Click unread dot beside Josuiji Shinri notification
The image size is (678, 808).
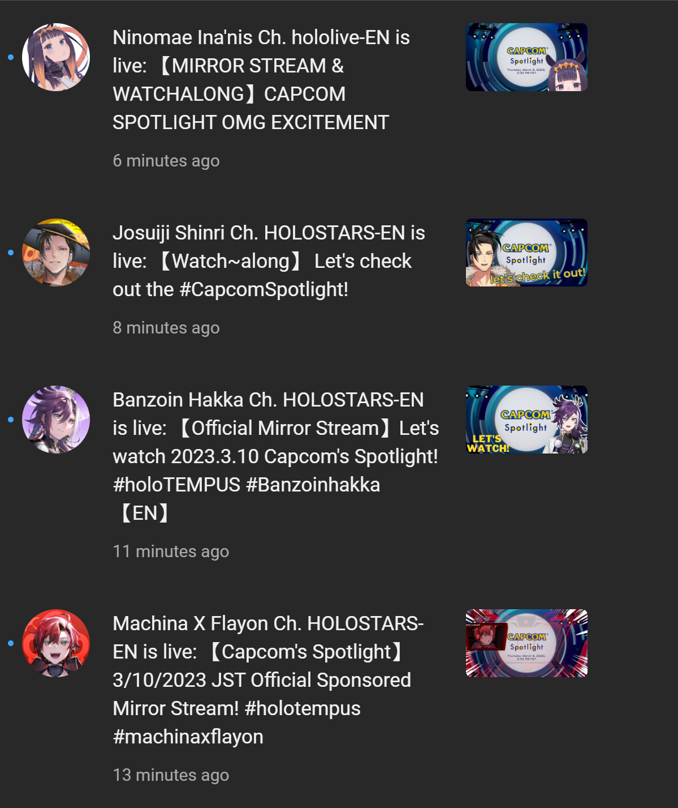[11, 253]
